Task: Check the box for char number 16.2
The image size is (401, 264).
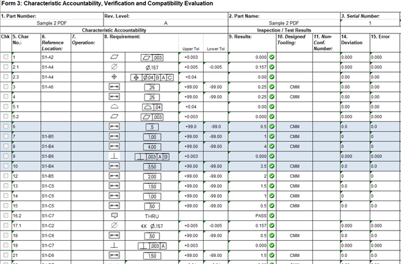Action: click(x=6, y=216)
